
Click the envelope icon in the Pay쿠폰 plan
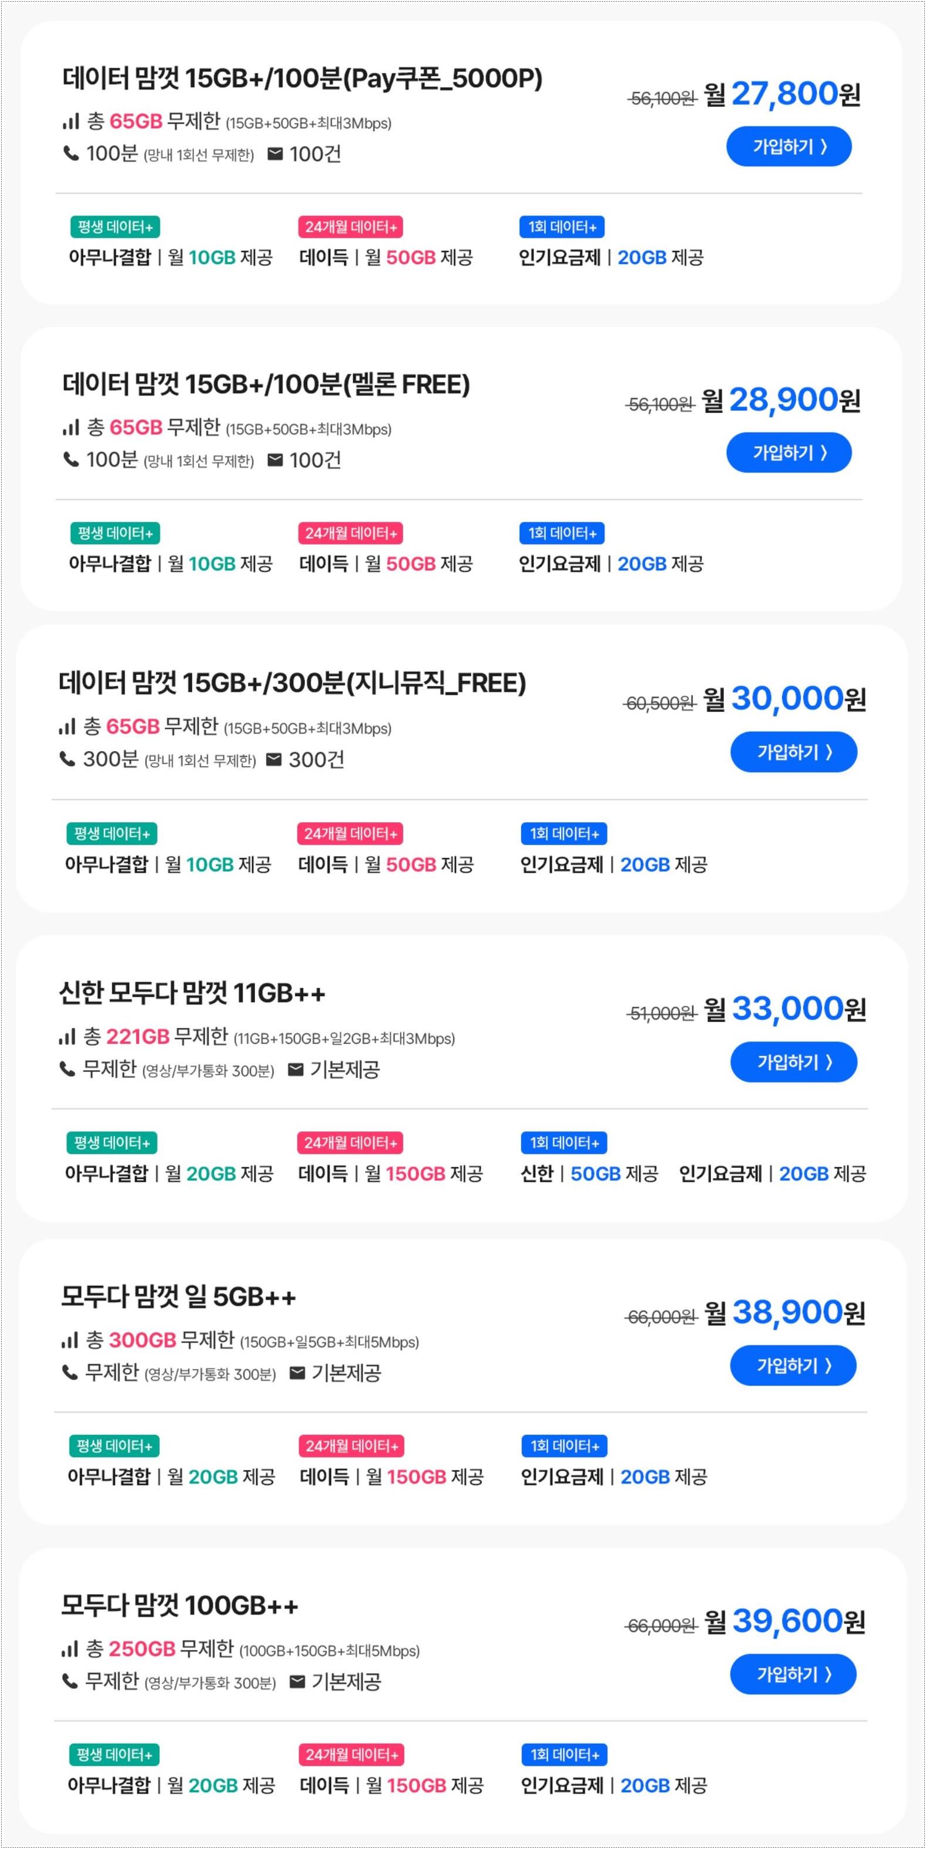275,153
